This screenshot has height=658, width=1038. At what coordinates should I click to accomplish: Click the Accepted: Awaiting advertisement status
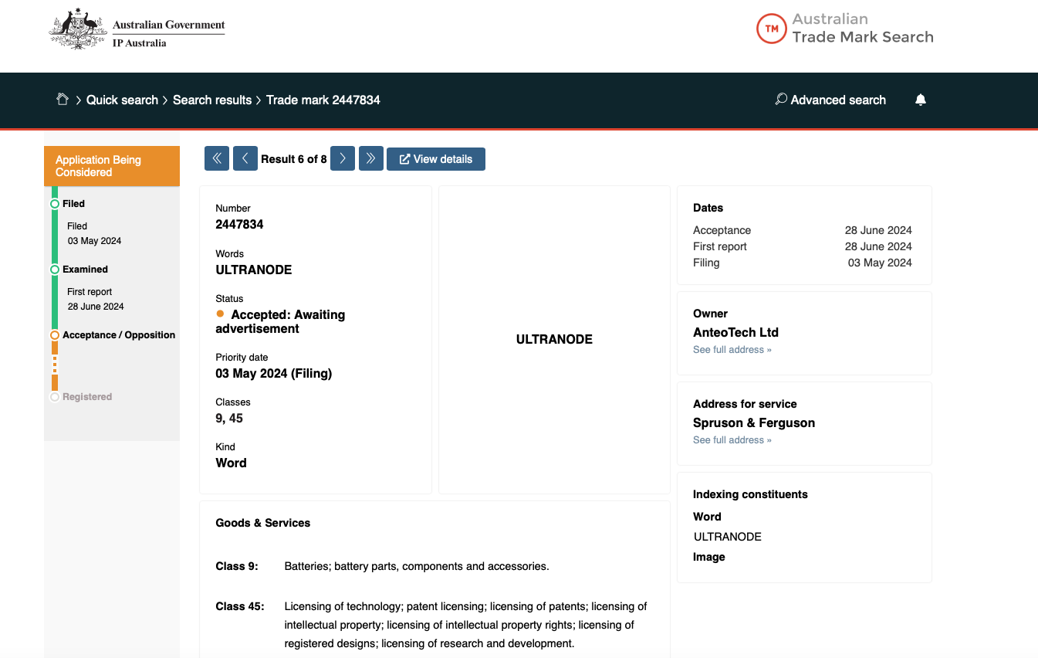(x=280, y=322)
